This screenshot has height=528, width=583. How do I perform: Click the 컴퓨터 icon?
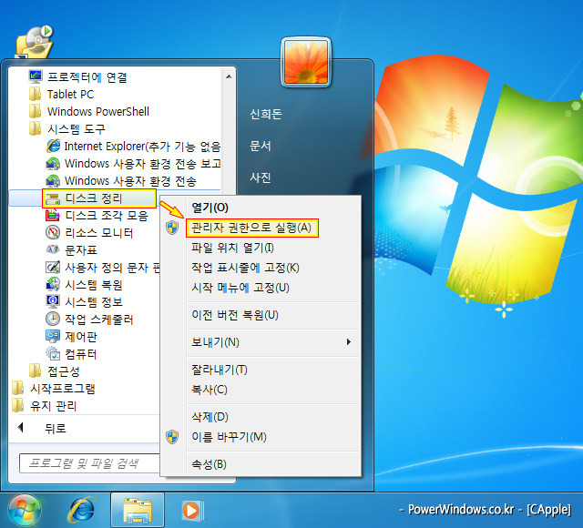pos(53,353)
